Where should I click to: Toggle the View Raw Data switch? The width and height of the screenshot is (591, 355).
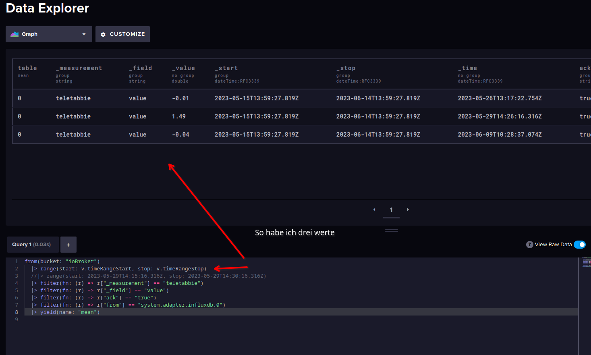click(x=580, y=245)
